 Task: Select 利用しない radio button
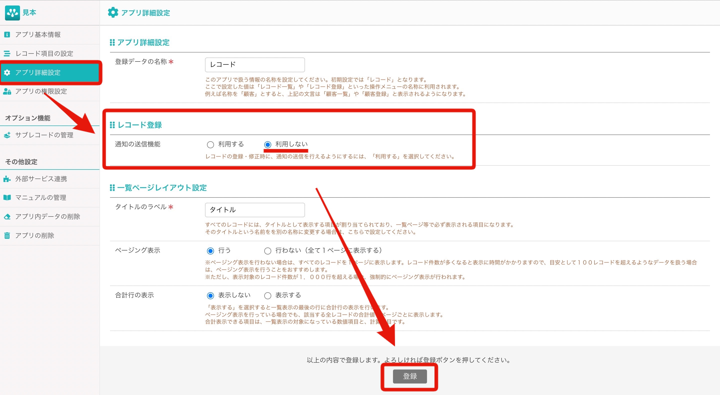(x=267, y=144)
